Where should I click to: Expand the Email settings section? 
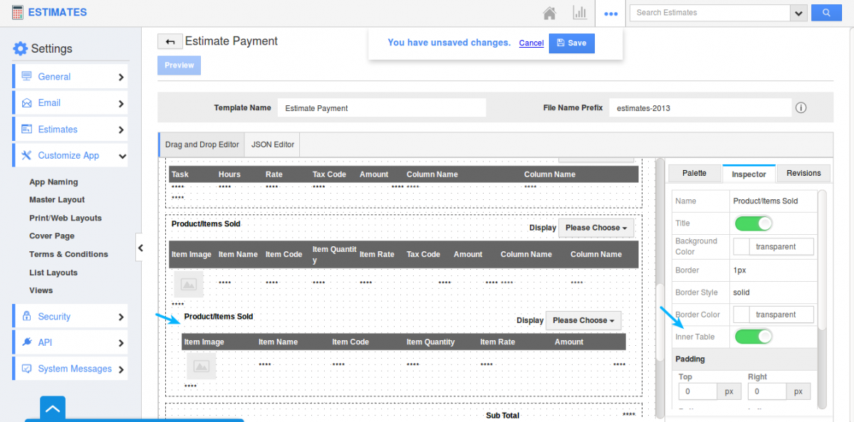pyautogui.click(x=71, y=103)
